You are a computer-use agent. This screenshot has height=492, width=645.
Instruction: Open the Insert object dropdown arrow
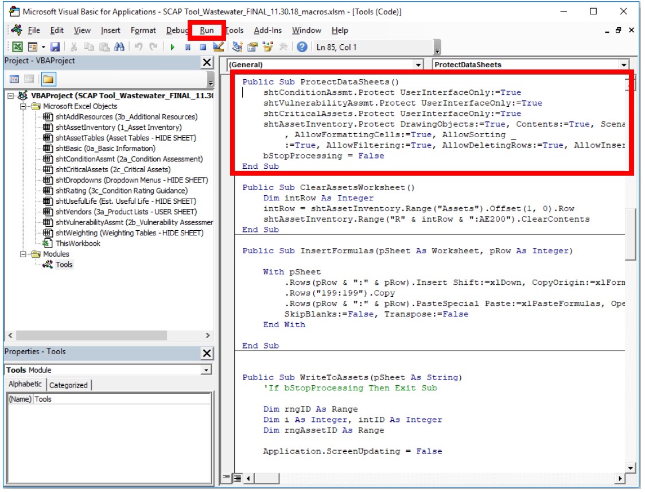coord(43,47)
